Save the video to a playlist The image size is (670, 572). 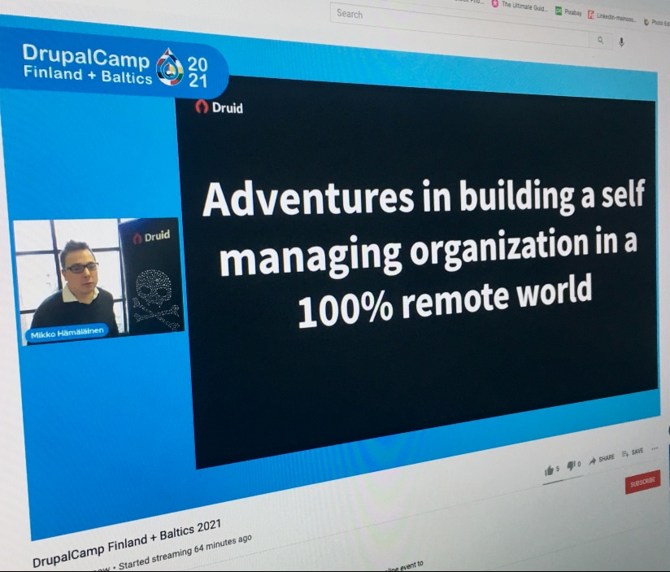pyautogui.click(x=633, y=452)
